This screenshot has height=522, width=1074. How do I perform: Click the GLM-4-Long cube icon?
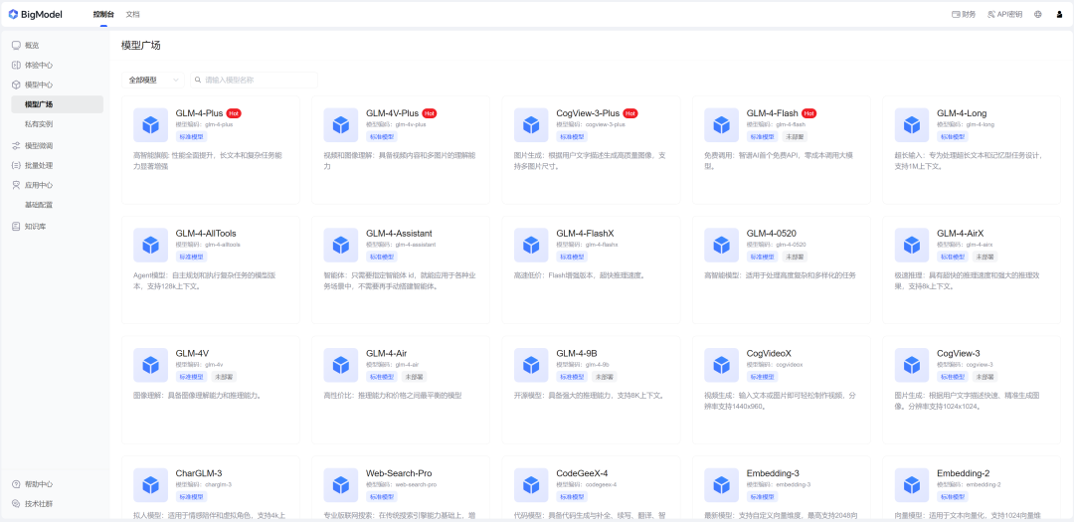[912, 124]
